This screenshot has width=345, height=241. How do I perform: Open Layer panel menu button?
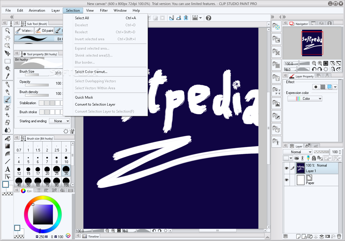286,146
